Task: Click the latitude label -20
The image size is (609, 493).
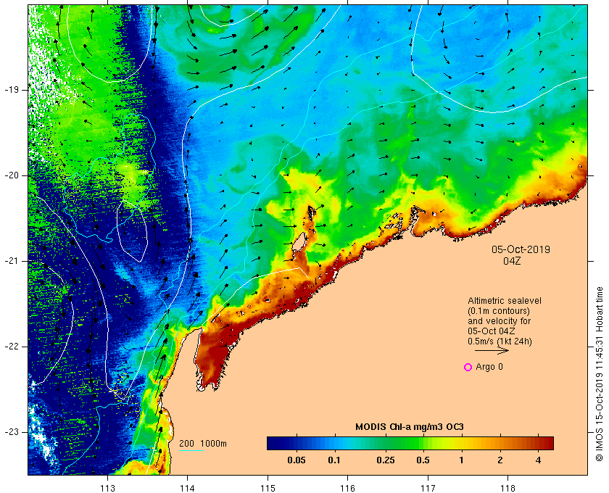Action: [12, 175]
